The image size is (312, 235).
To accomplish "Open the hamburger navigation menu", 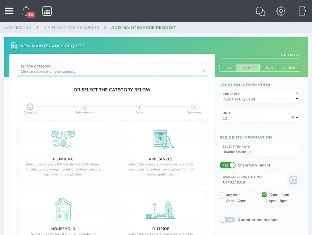I will [9, 11].
